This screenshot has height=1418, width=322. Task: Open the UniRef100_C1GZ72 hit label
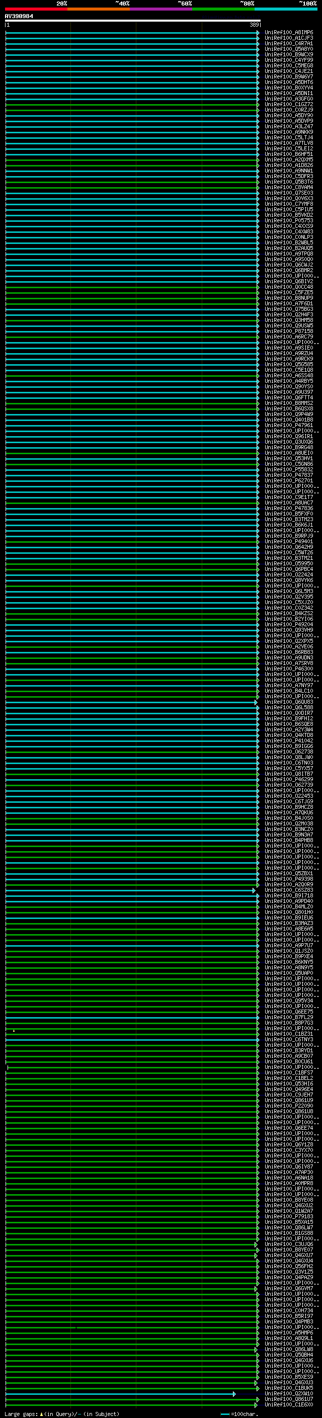click(288, 104)
